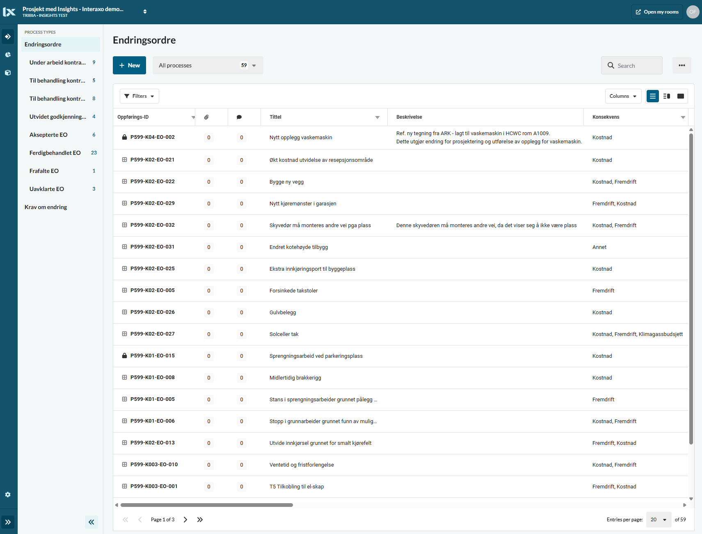
Task: Click the cube icon in left rail
Action: coord(8,73)
